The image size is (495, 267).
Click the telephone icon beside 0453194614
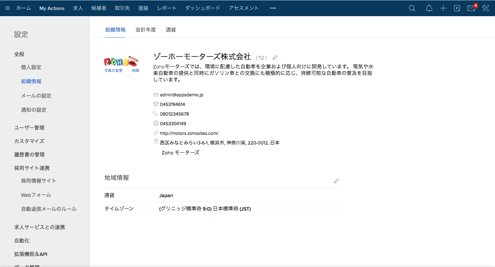coord(156,104)
